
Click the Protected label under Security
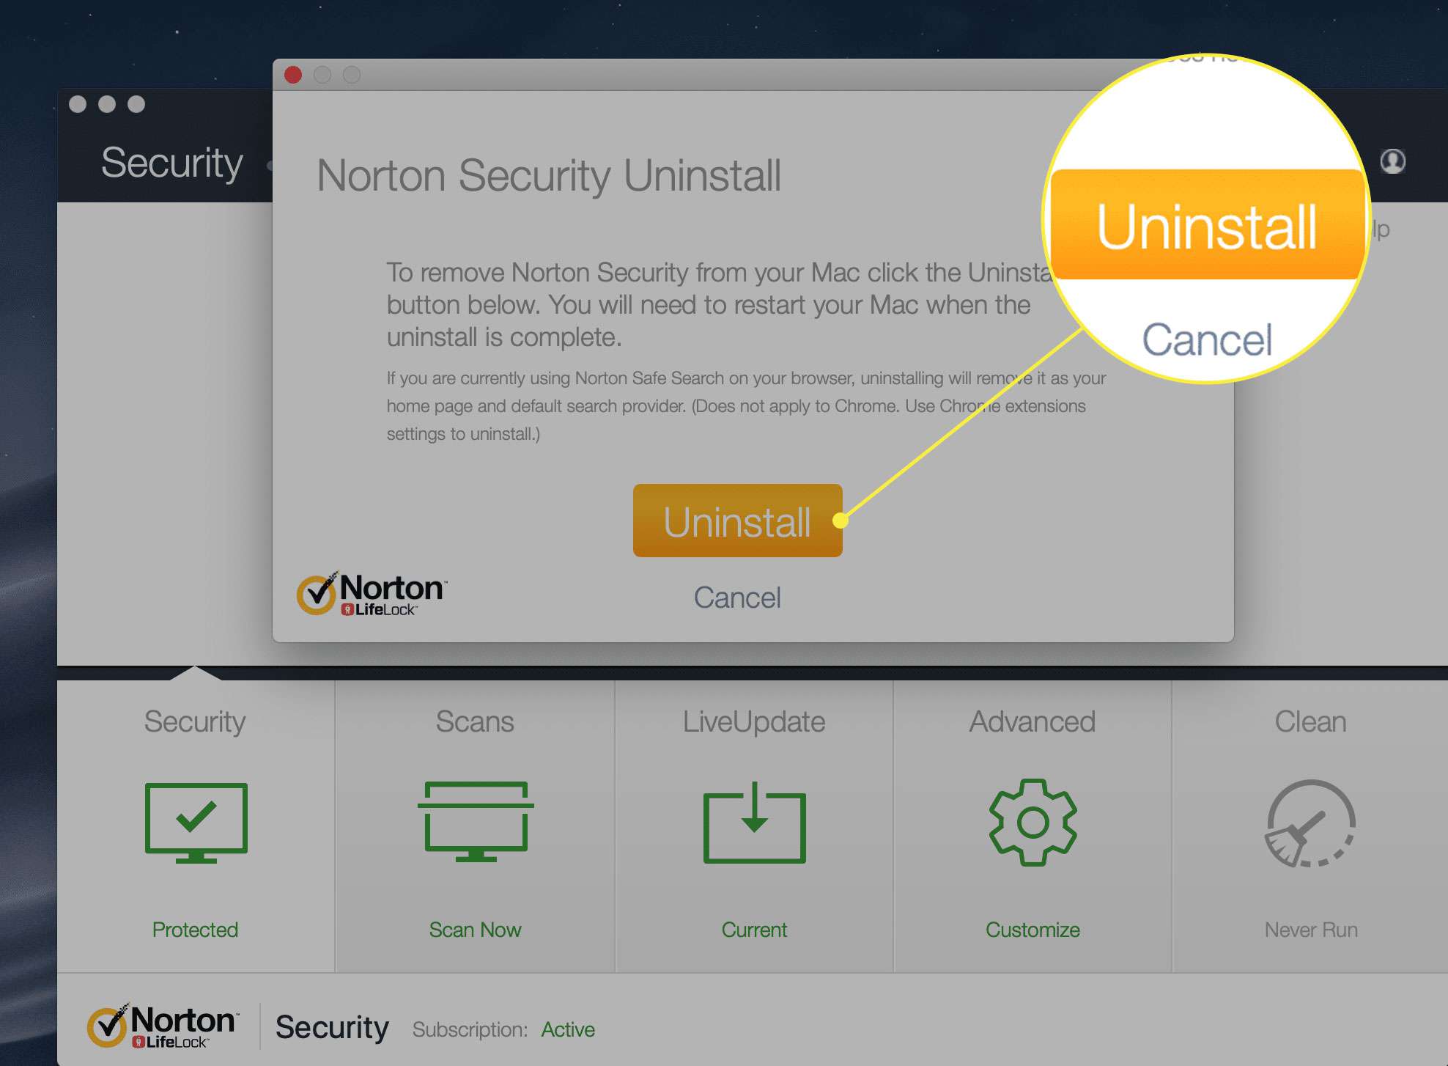click(195, 930)
